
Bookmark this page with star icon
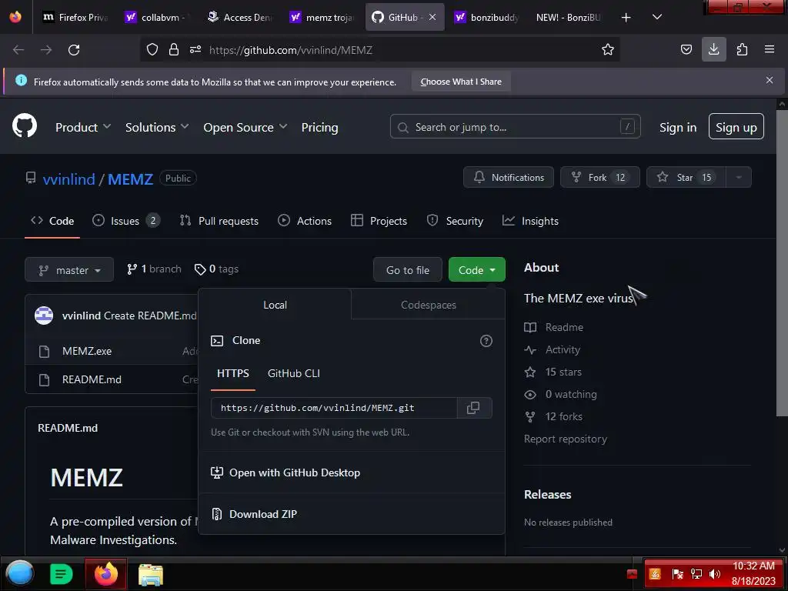pyautogui.click(x=608, y=49)
